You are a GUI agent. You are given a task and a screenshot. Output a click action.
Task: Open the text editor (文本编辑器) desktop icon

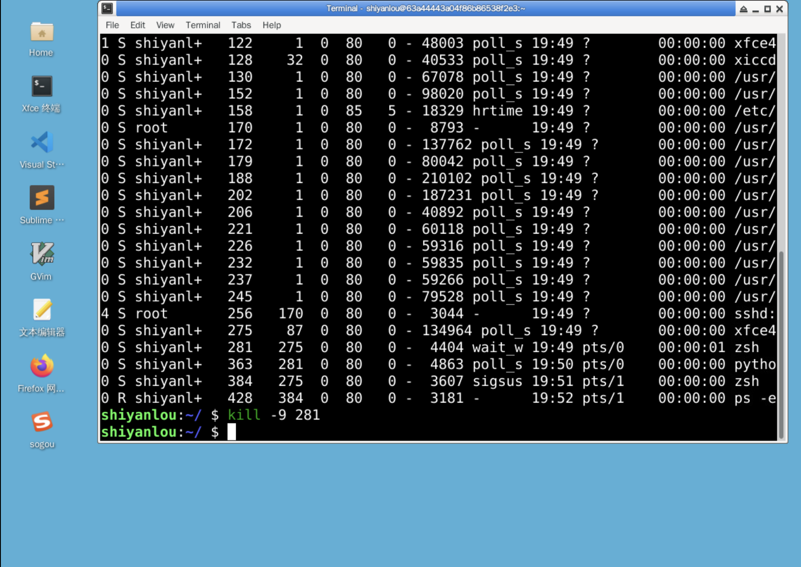pos(41,317)
